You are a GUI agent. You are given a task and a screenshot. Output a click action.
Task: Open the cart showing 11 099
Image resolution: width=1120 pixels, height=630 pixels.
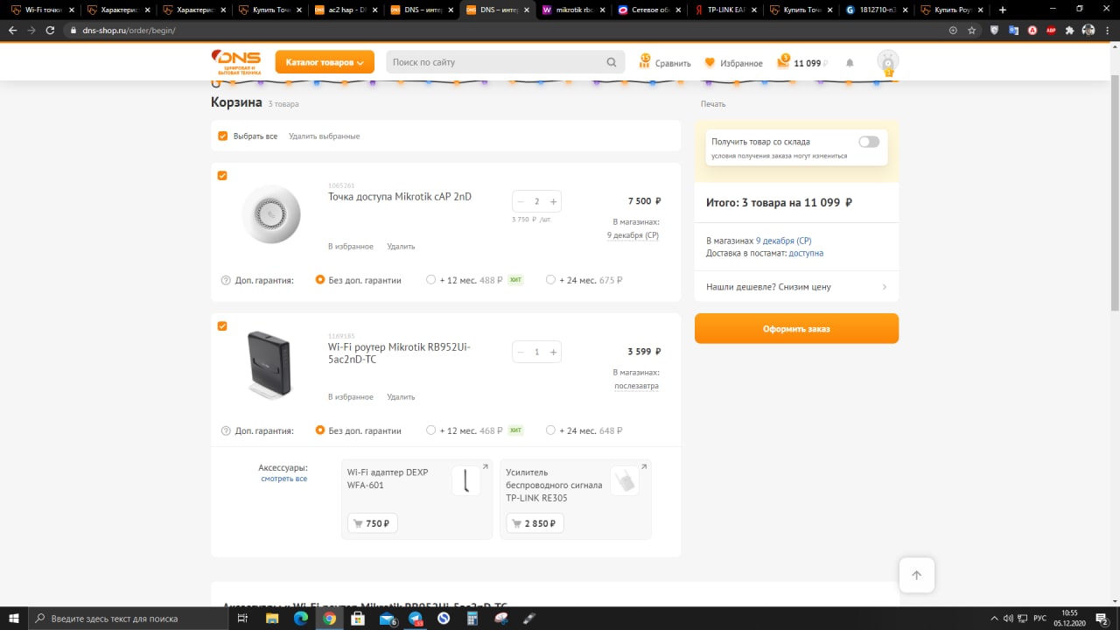coord(801,62)
